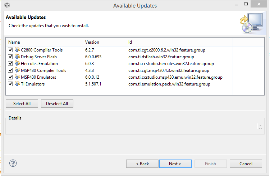Click the Hercules Emulation feature icon
Screen dimensions: 270x176
point(17,63)
